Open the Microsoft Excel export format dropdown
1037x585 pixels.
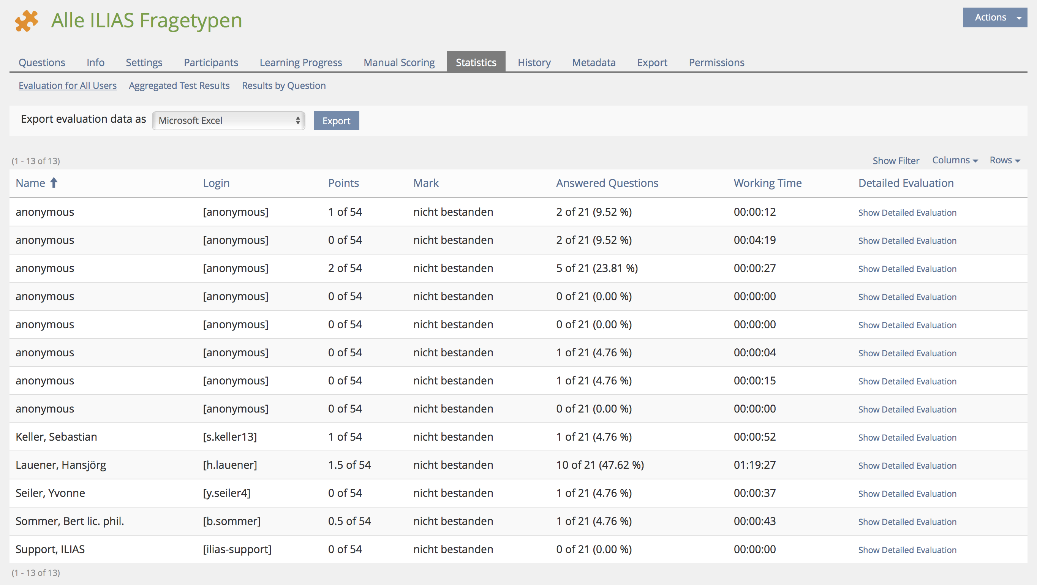(x=228, y=120)
